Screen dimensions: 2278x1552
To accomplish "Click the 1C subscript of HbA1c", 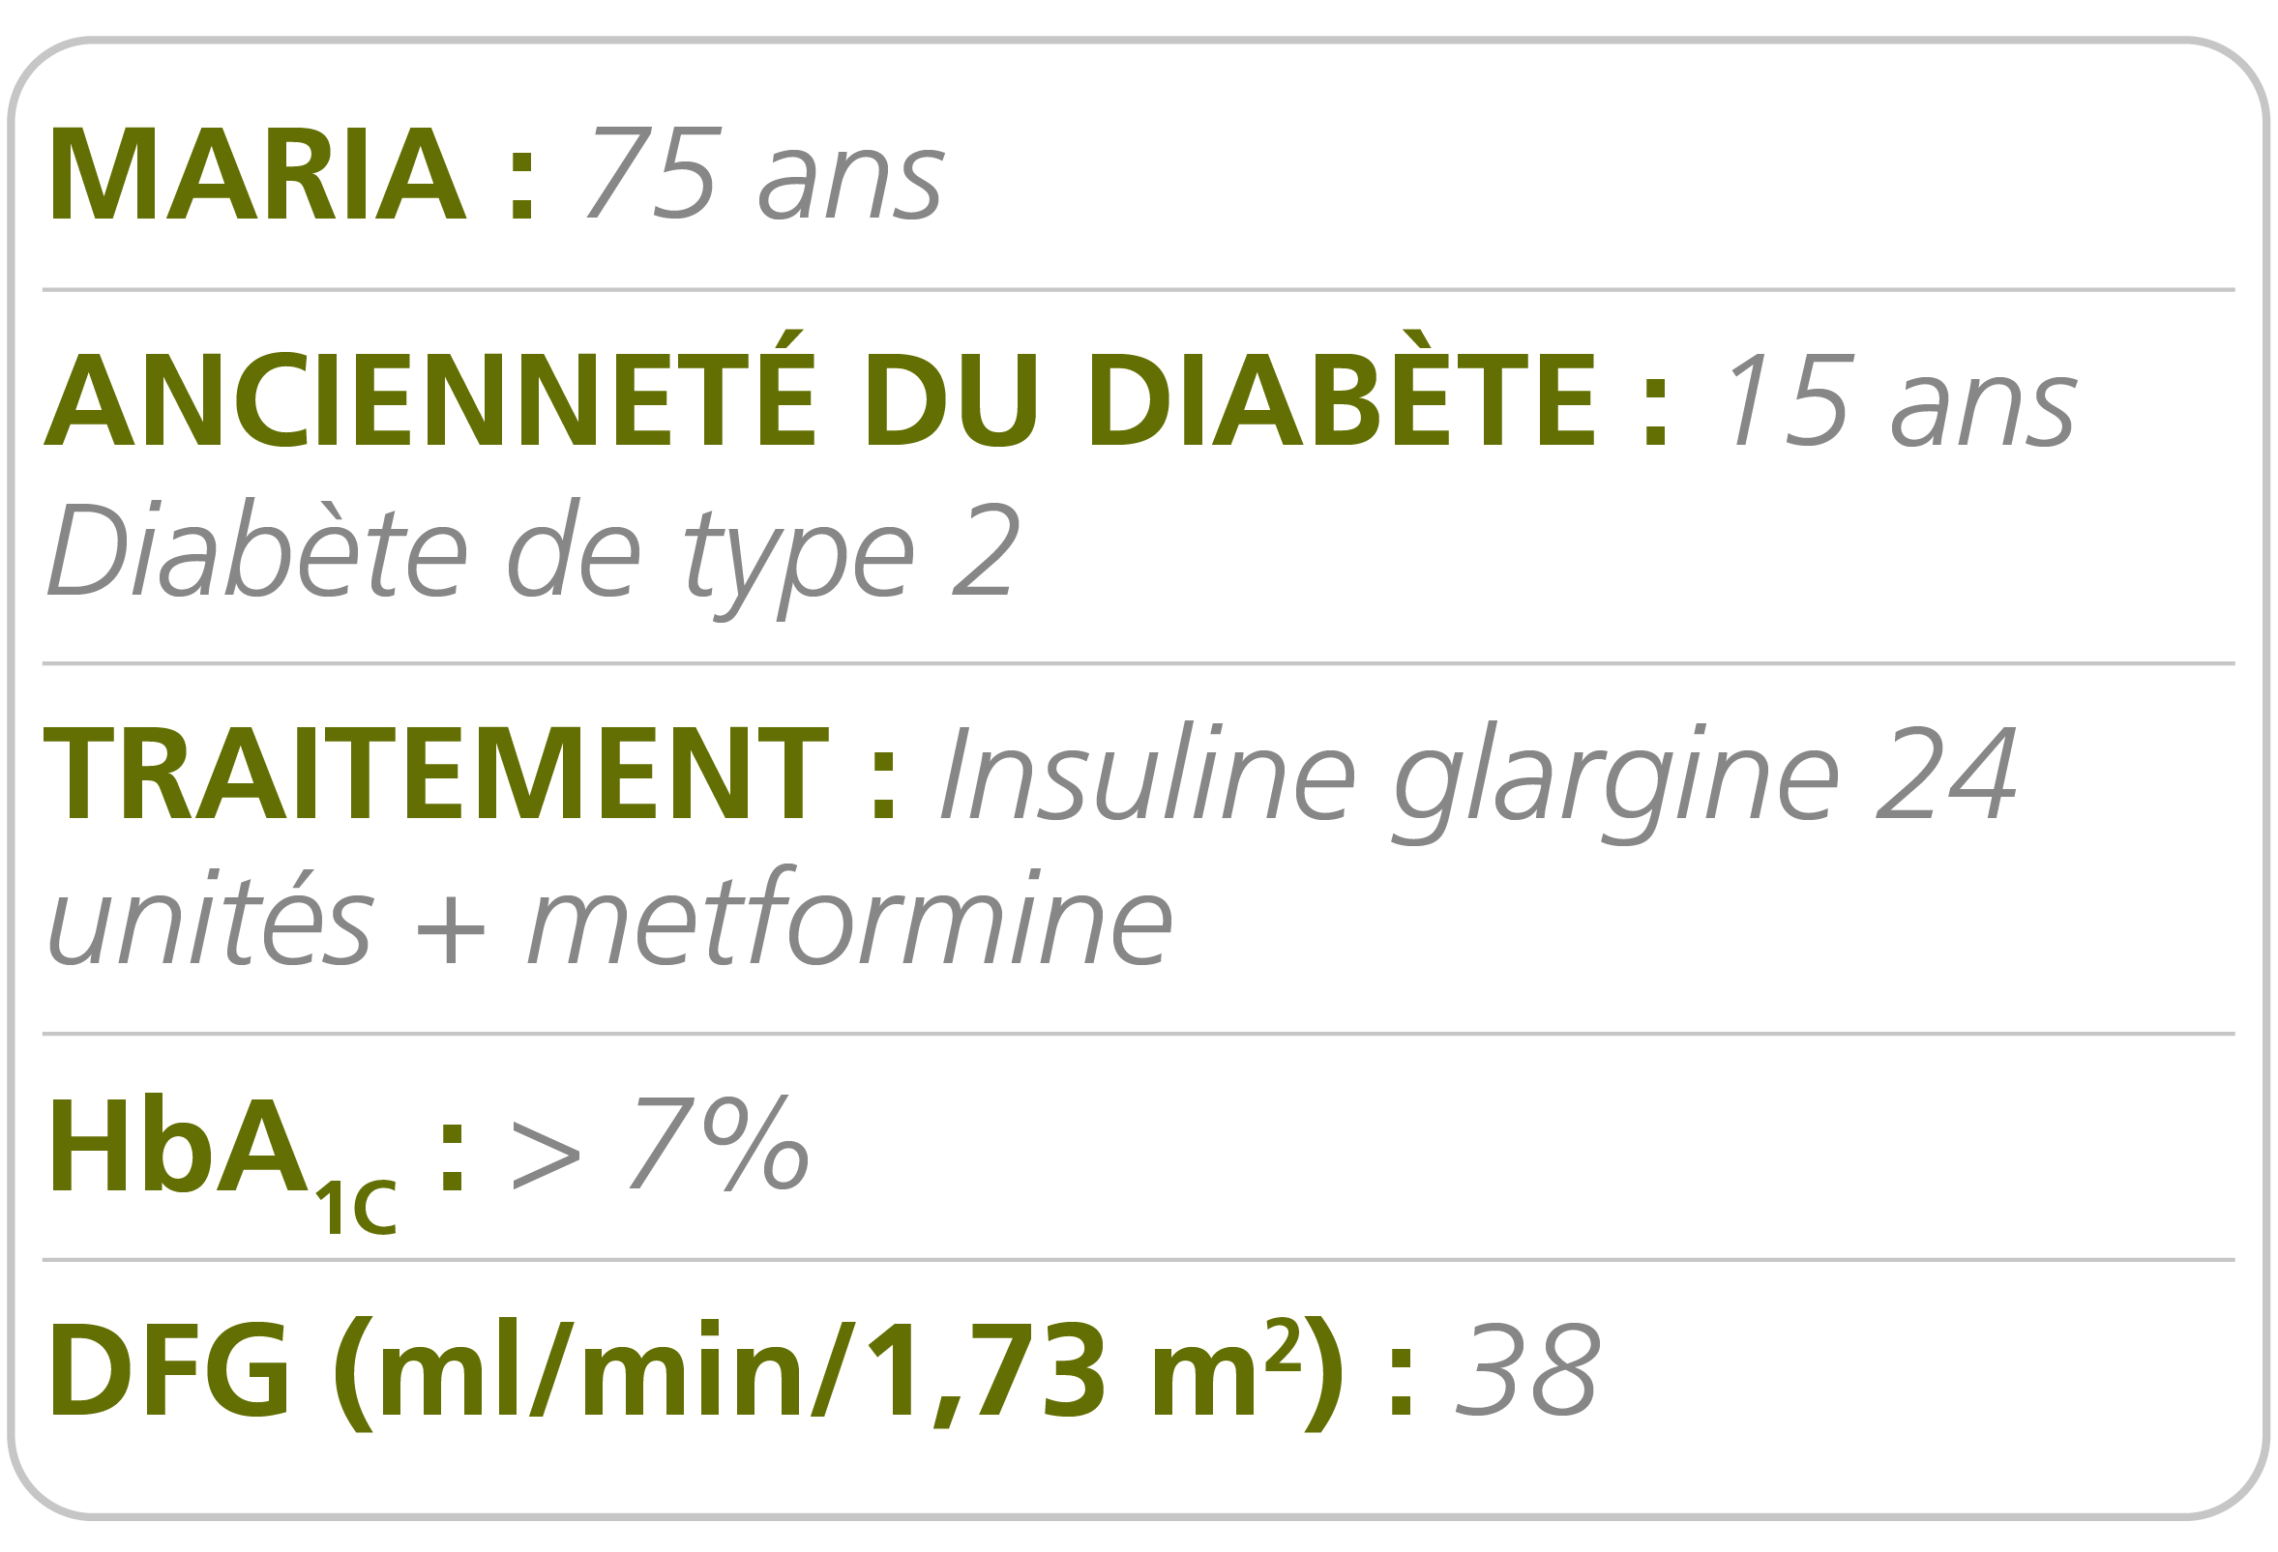I will tap(355, 1207).
